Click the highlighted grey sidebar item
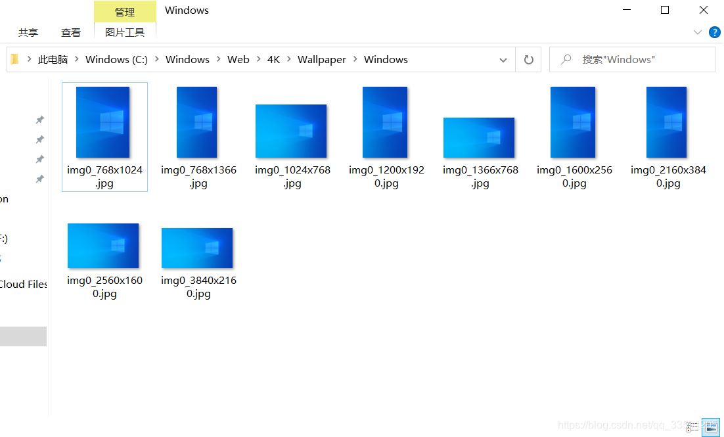The height and width of the screenshot is (437, 724). coord(23,336)
